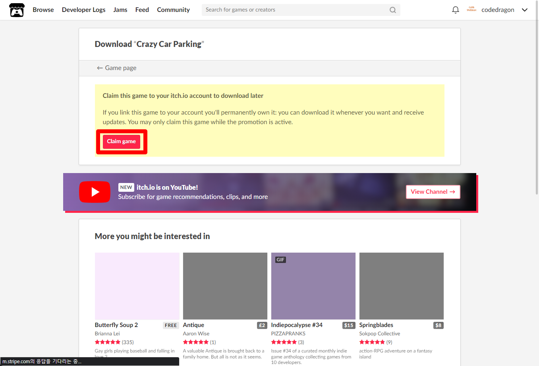Click the star rating with (1)

[x=199, y=342]
